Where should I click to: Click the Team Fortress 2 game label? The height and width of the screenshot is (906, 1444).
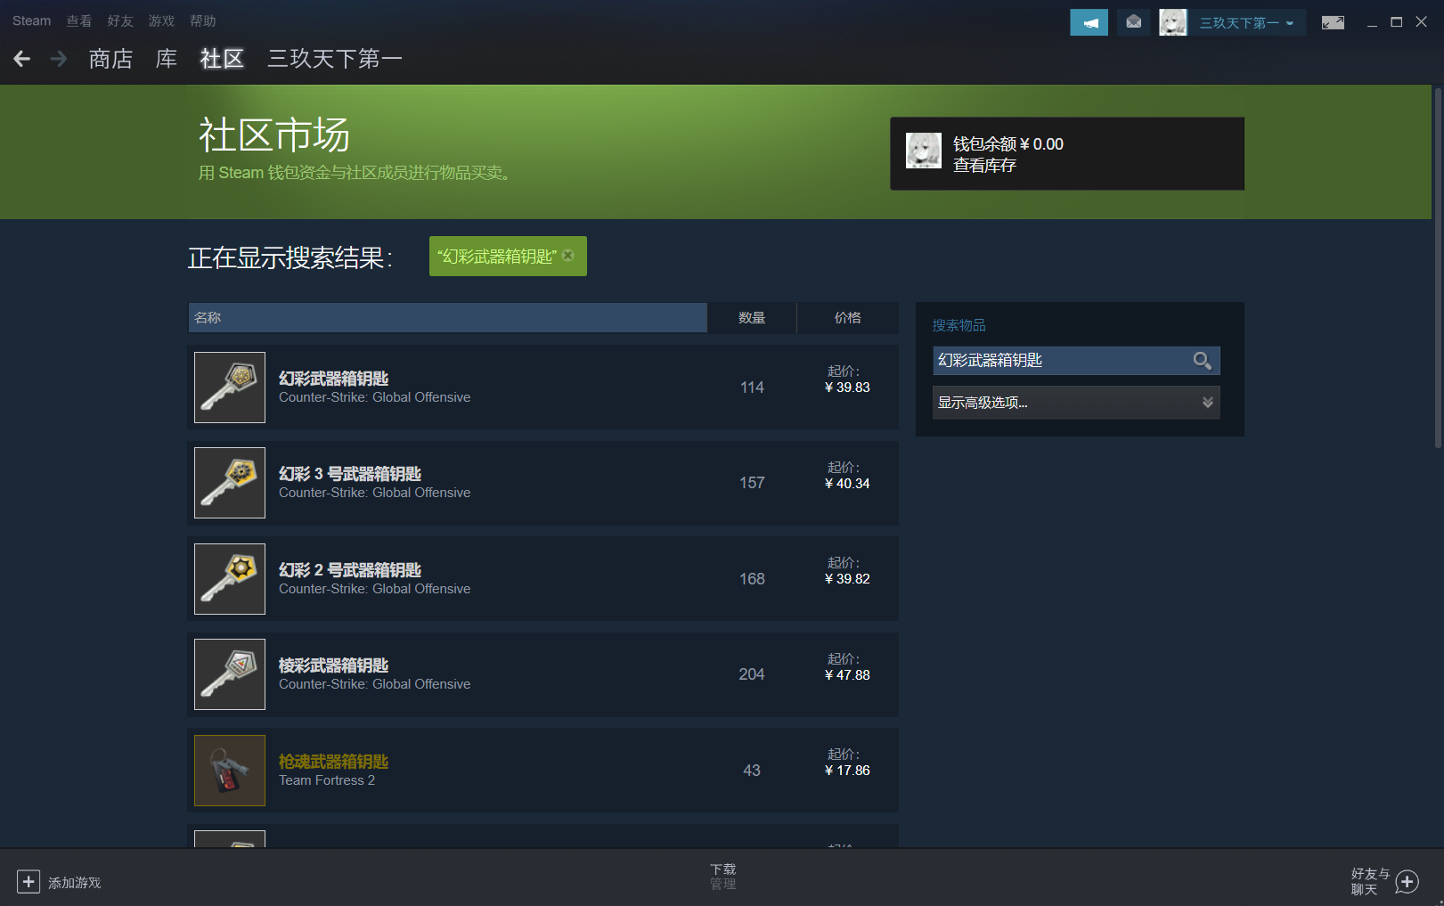327,780
